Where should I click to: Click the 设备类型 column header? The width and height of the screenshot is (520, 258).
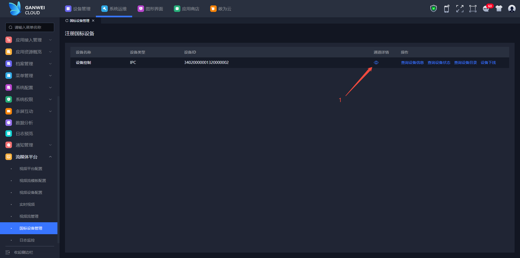138,52
